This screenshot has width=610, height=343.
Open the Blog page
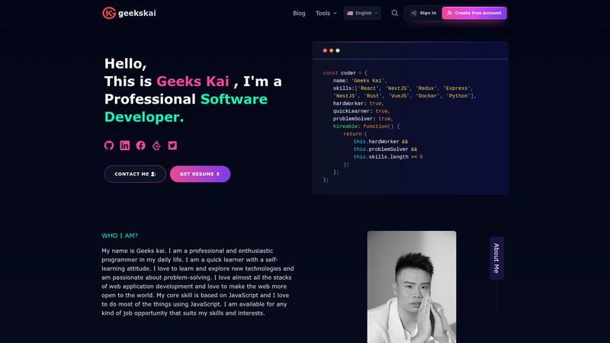pyautogui.click(x=299, y=13)
